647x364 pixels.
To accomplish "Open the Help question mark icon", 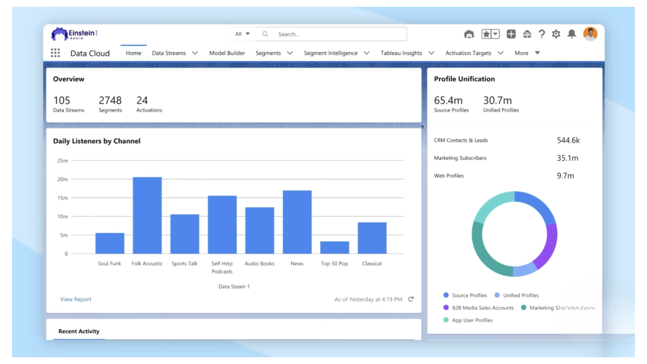I will pyautogui.click(x=542, y=34).
